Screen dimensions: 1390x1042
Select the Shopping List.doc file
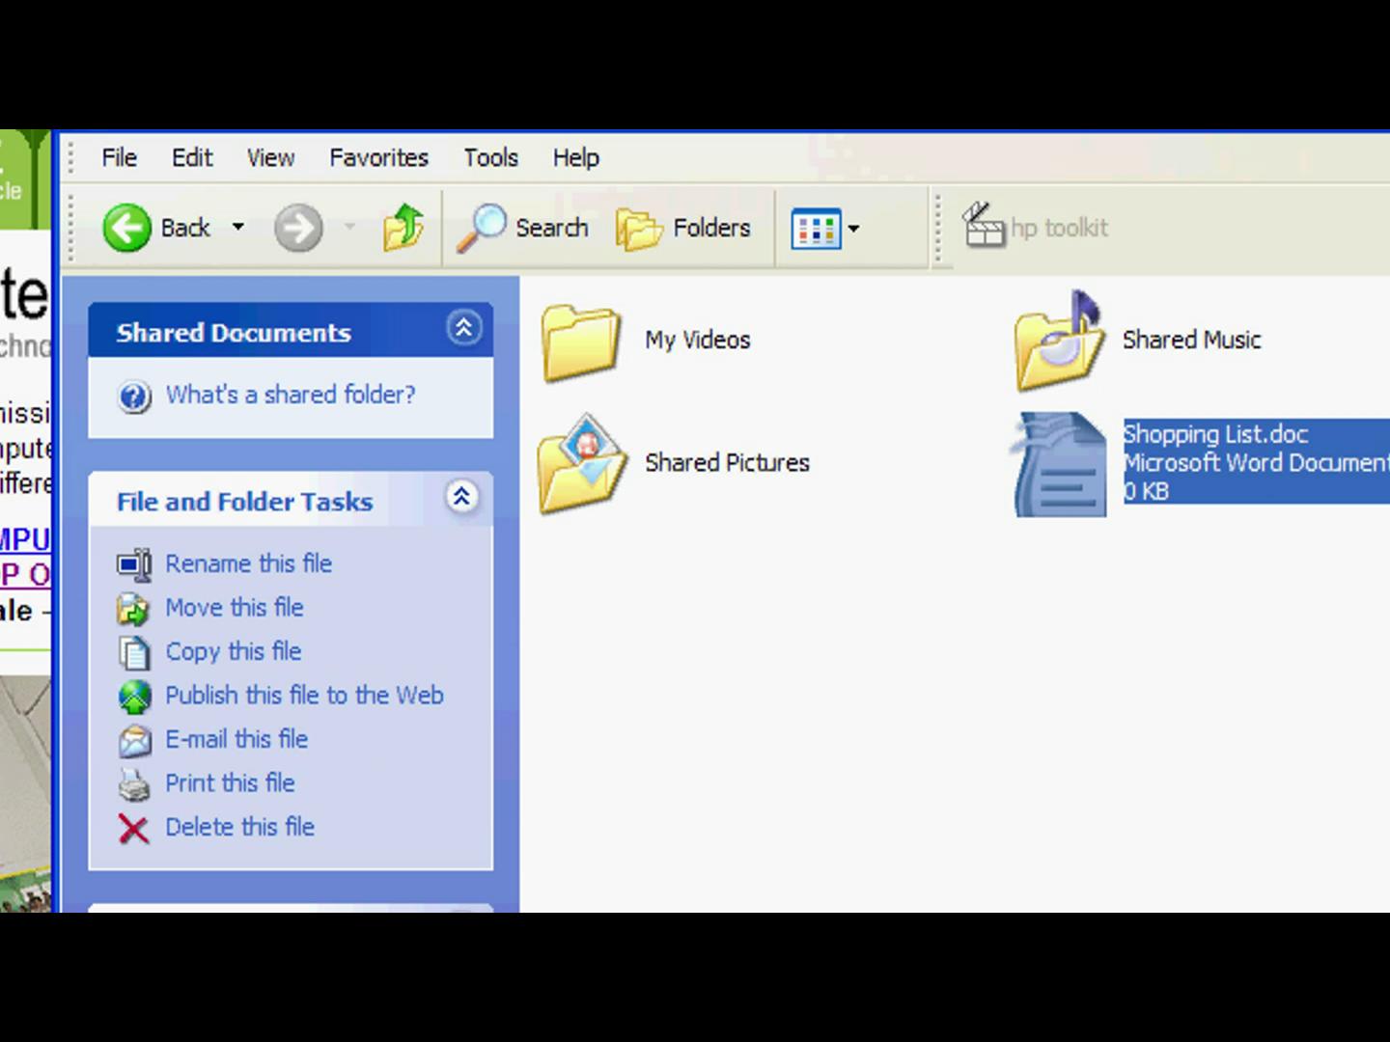1060,464
